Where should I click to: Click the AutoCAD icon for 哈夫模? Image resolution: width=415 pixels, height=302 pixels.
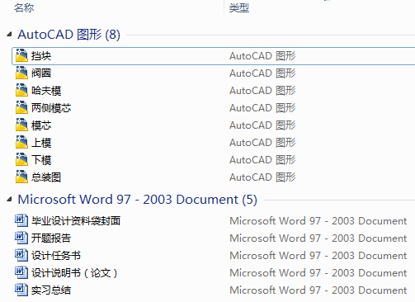pos(21,90)
